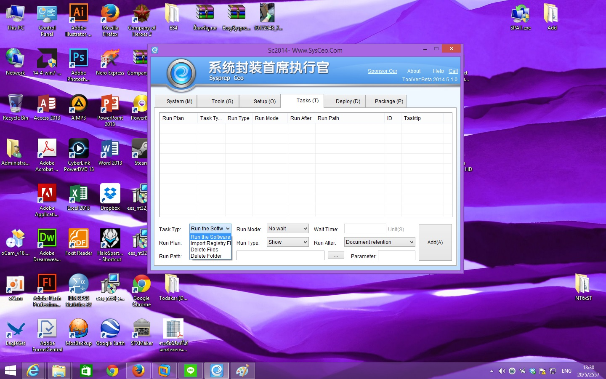The image size is (606, 379).
Task: Open the Recycle Bin icon
Action: click(16, 107)
